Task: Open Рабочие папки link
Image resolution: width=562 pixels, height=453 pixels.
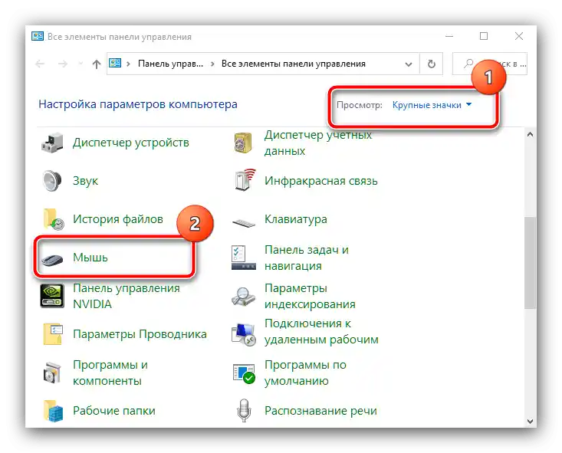Action: [x=114, y=411]
